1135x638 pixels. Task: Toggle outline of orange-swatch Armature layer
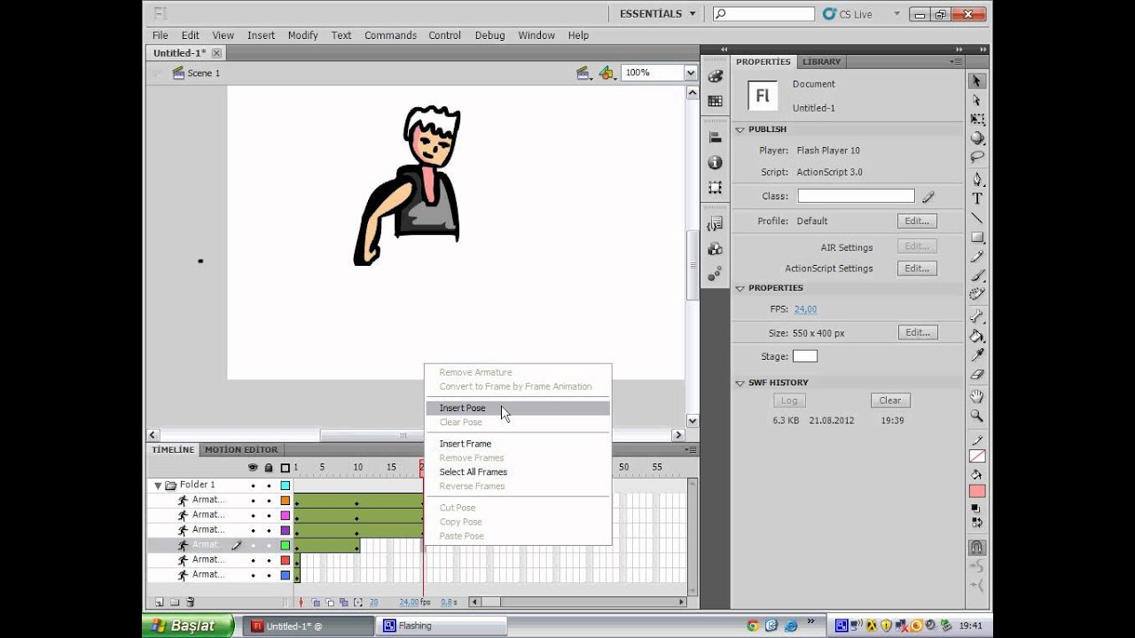click(x=286, y=501)
